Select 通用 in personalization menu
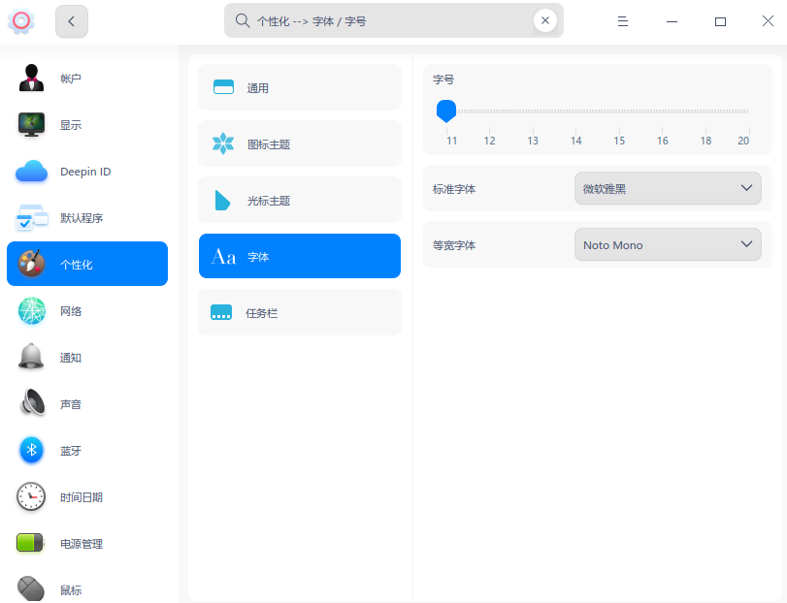The width and height of the screenshot is (787, 603). coord(300,87)
